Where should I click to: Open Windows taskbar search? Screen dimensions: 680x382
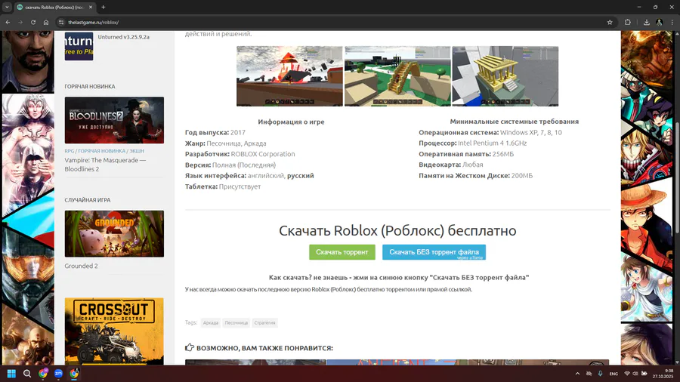27,374
